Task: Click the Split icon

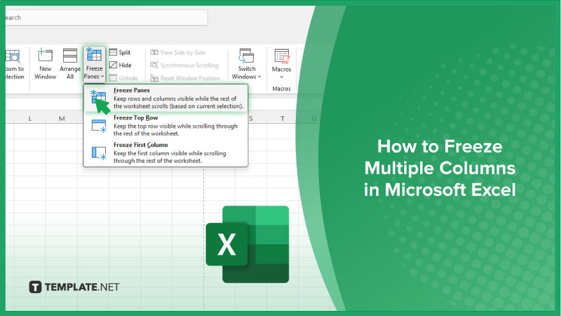Action: coord(113,52)
